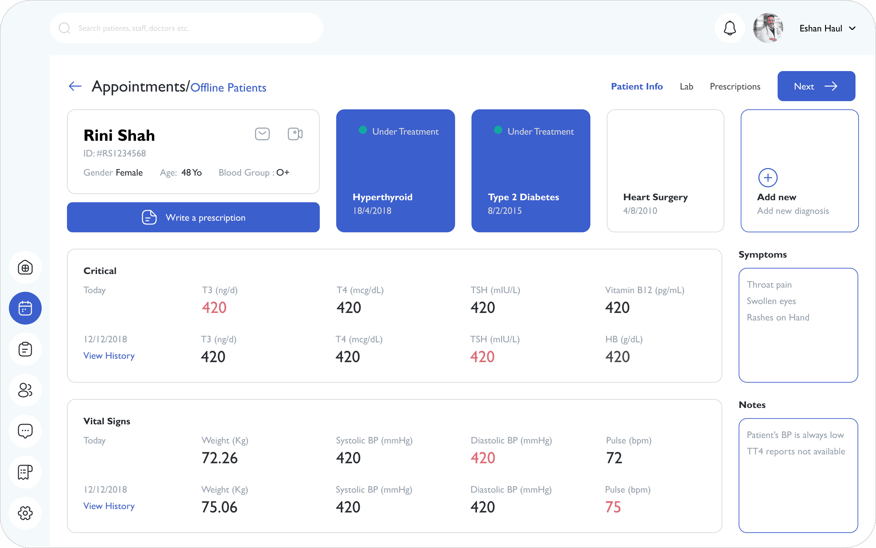This screenshot has width=876, height=548.
Task: Open the Hyperthyroid diagnosis card
Action: [395, 171]
